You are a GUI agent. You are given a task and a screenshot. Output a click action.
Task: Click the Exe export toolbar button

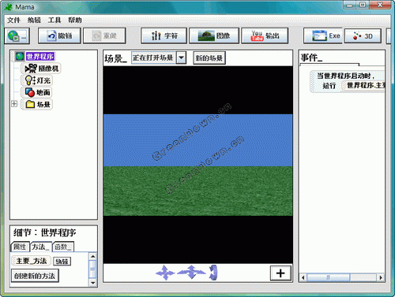click(x=323, y=35)
